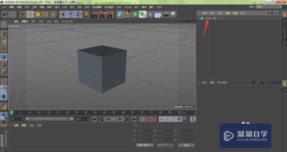This screenshot has height=152, width=287.
Task: Open the 摄像机 viewport menu
Action: [25, 21]
